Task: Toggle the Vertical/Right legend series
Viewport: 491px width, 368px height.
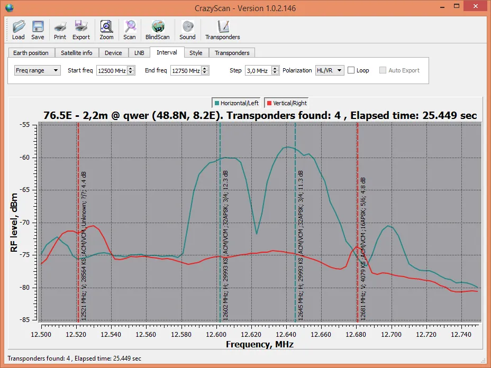Action: 286,103
